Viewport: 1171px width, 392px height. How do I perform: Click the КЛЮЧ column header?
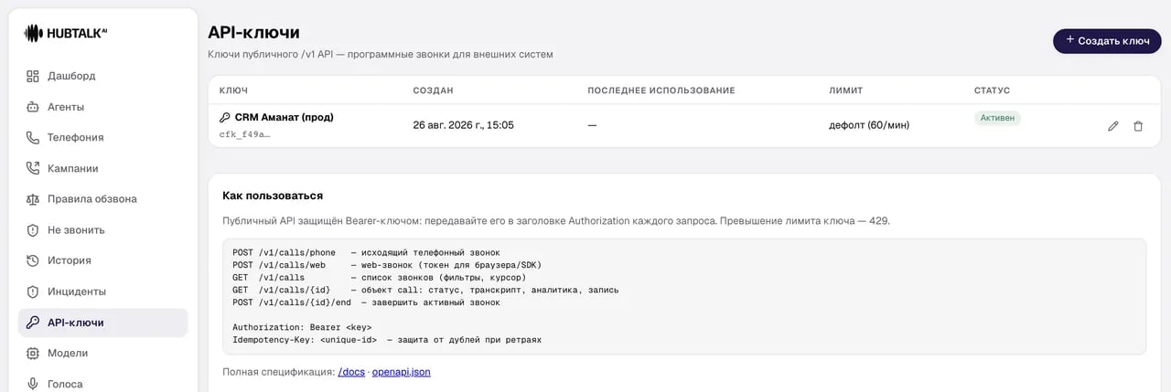(x=233, y=90)
